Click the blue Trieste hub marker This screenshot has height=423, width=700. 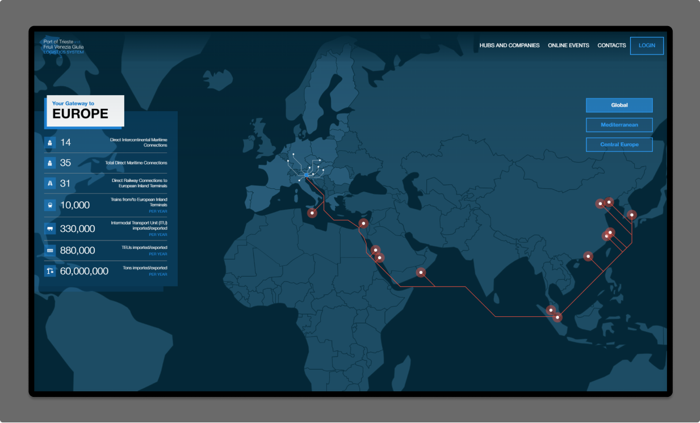(x=306, y=176)
